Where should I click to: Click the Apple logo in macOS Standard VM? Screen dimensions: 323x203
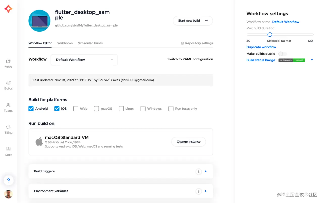click(x=39, y=142)
